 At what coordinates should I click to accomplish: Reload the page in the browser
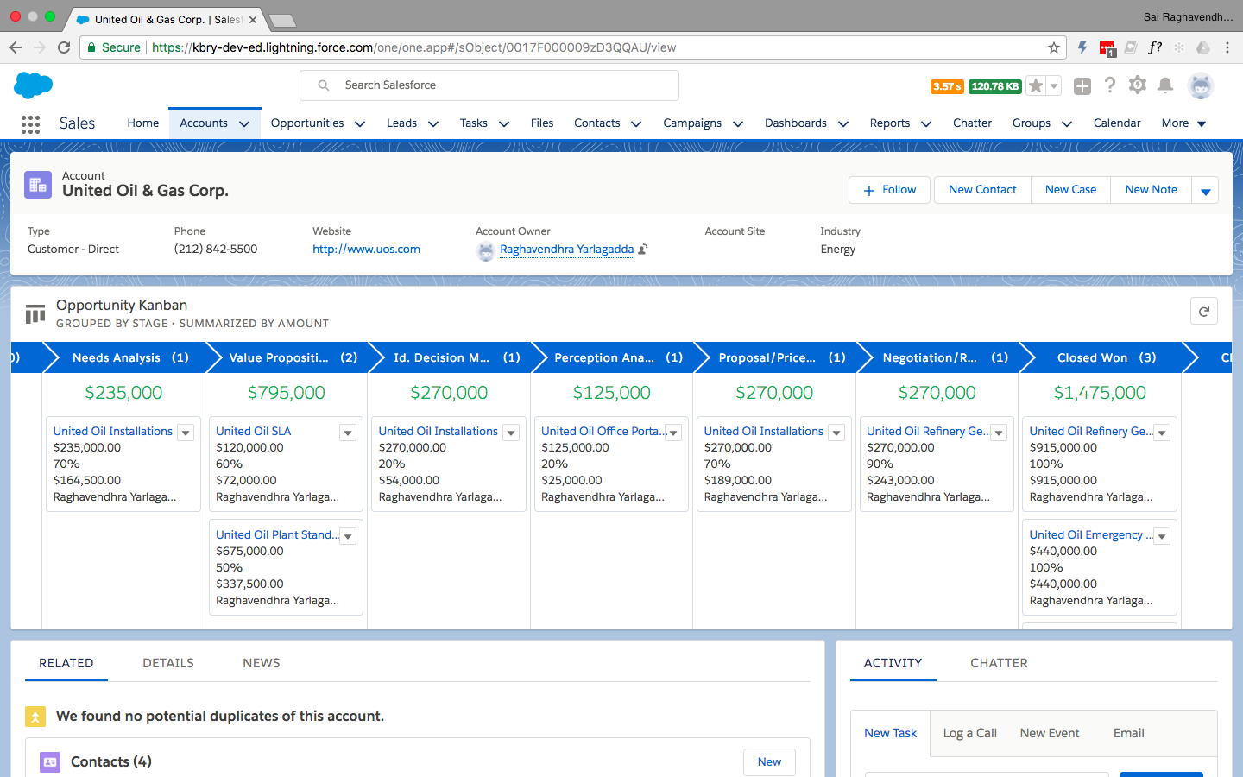(64, 47)
